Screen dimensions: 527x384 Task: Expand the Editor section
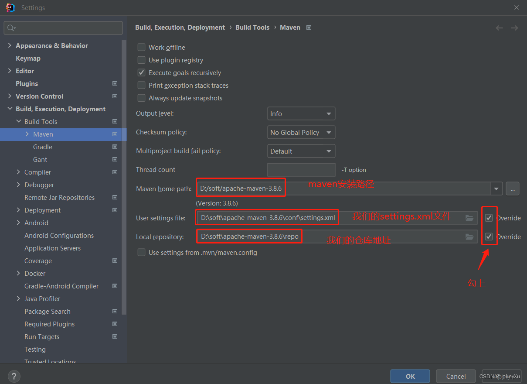(10, 71)
